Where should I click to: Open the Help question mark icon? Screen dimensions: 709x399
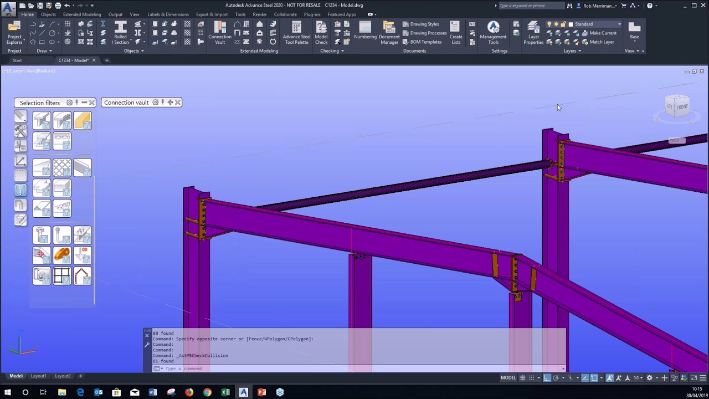click(x=650, y=6)
